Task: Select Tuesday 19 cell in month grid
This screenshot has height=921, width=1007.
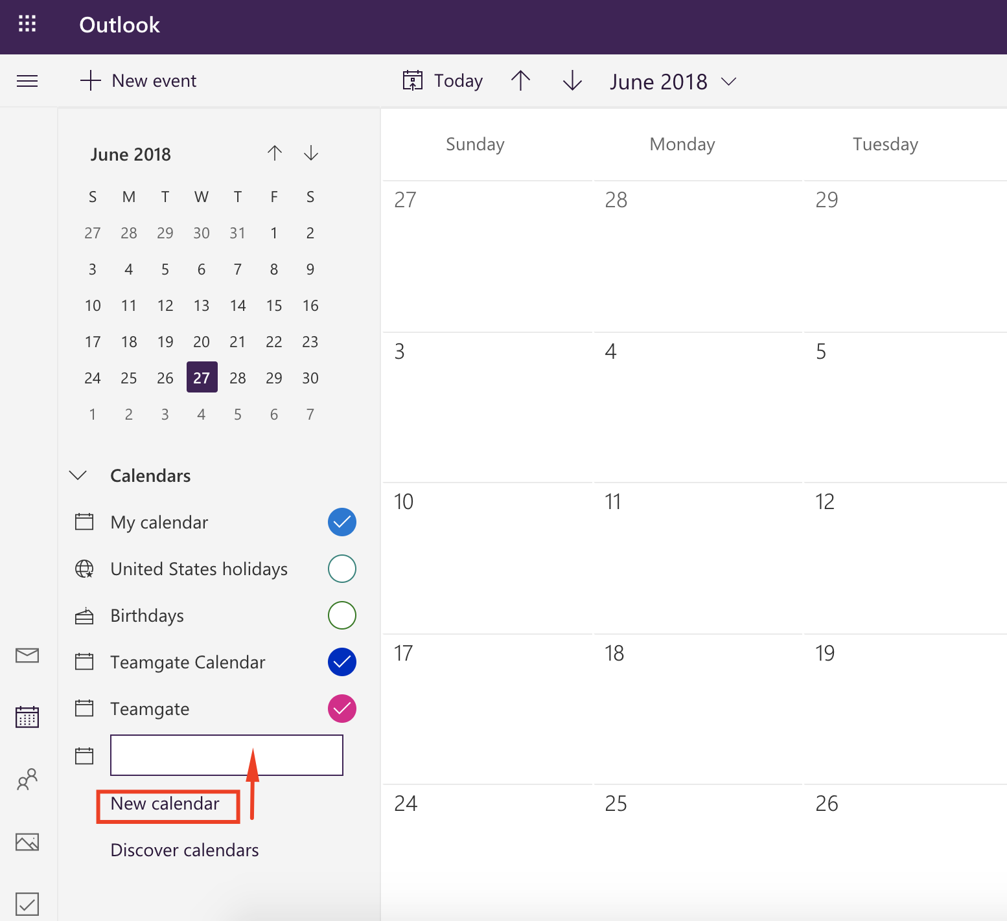Action: [906, 709]
